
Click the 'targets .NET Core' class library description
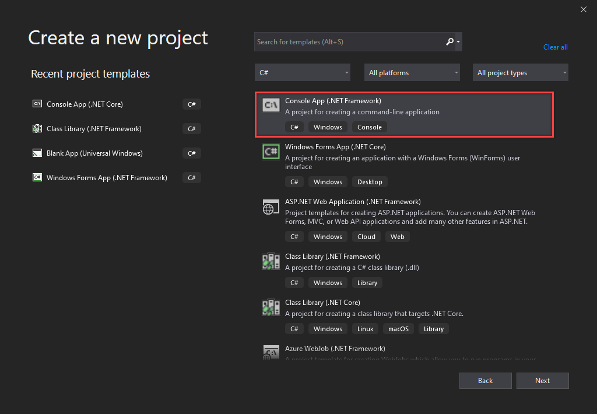(x=374, y=314)
